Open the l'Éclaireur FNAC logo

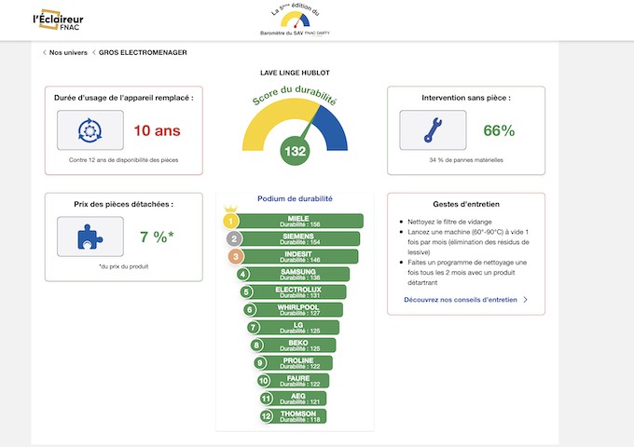tap(58, 20)
